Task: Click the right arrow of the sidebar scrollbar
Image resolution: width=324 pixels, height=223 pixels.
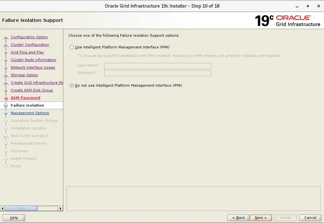Action: [x=60, y=208]
